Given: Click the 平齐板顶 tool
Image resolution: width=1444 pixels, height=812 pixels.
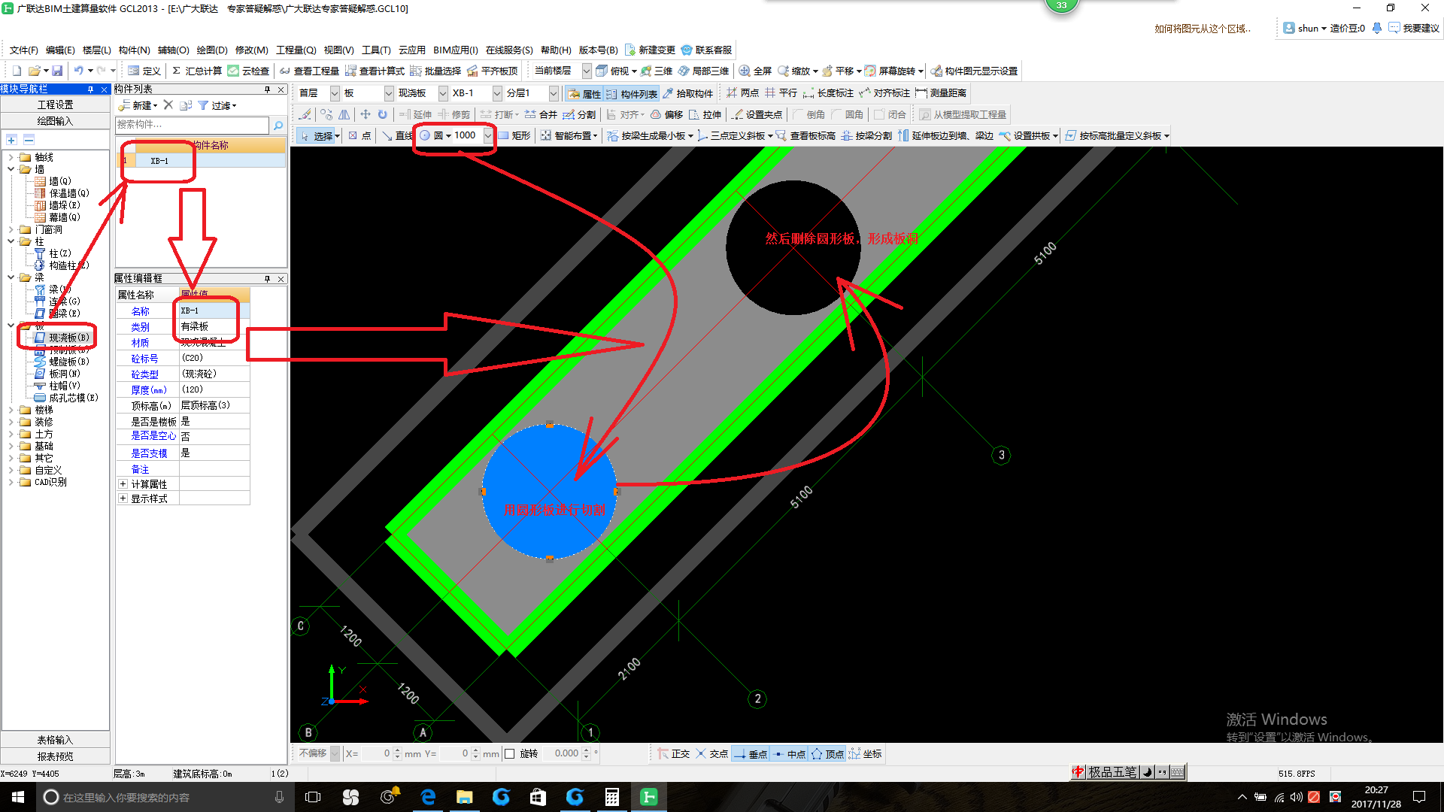Looking at the screenshot, I should [x=493, y=71].
